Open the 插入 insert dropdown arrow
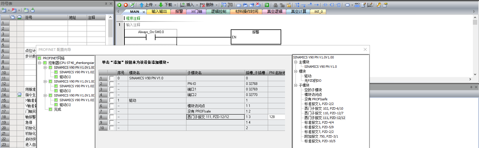This screenshot has width=479, height=148. click(x=197, y=5)
